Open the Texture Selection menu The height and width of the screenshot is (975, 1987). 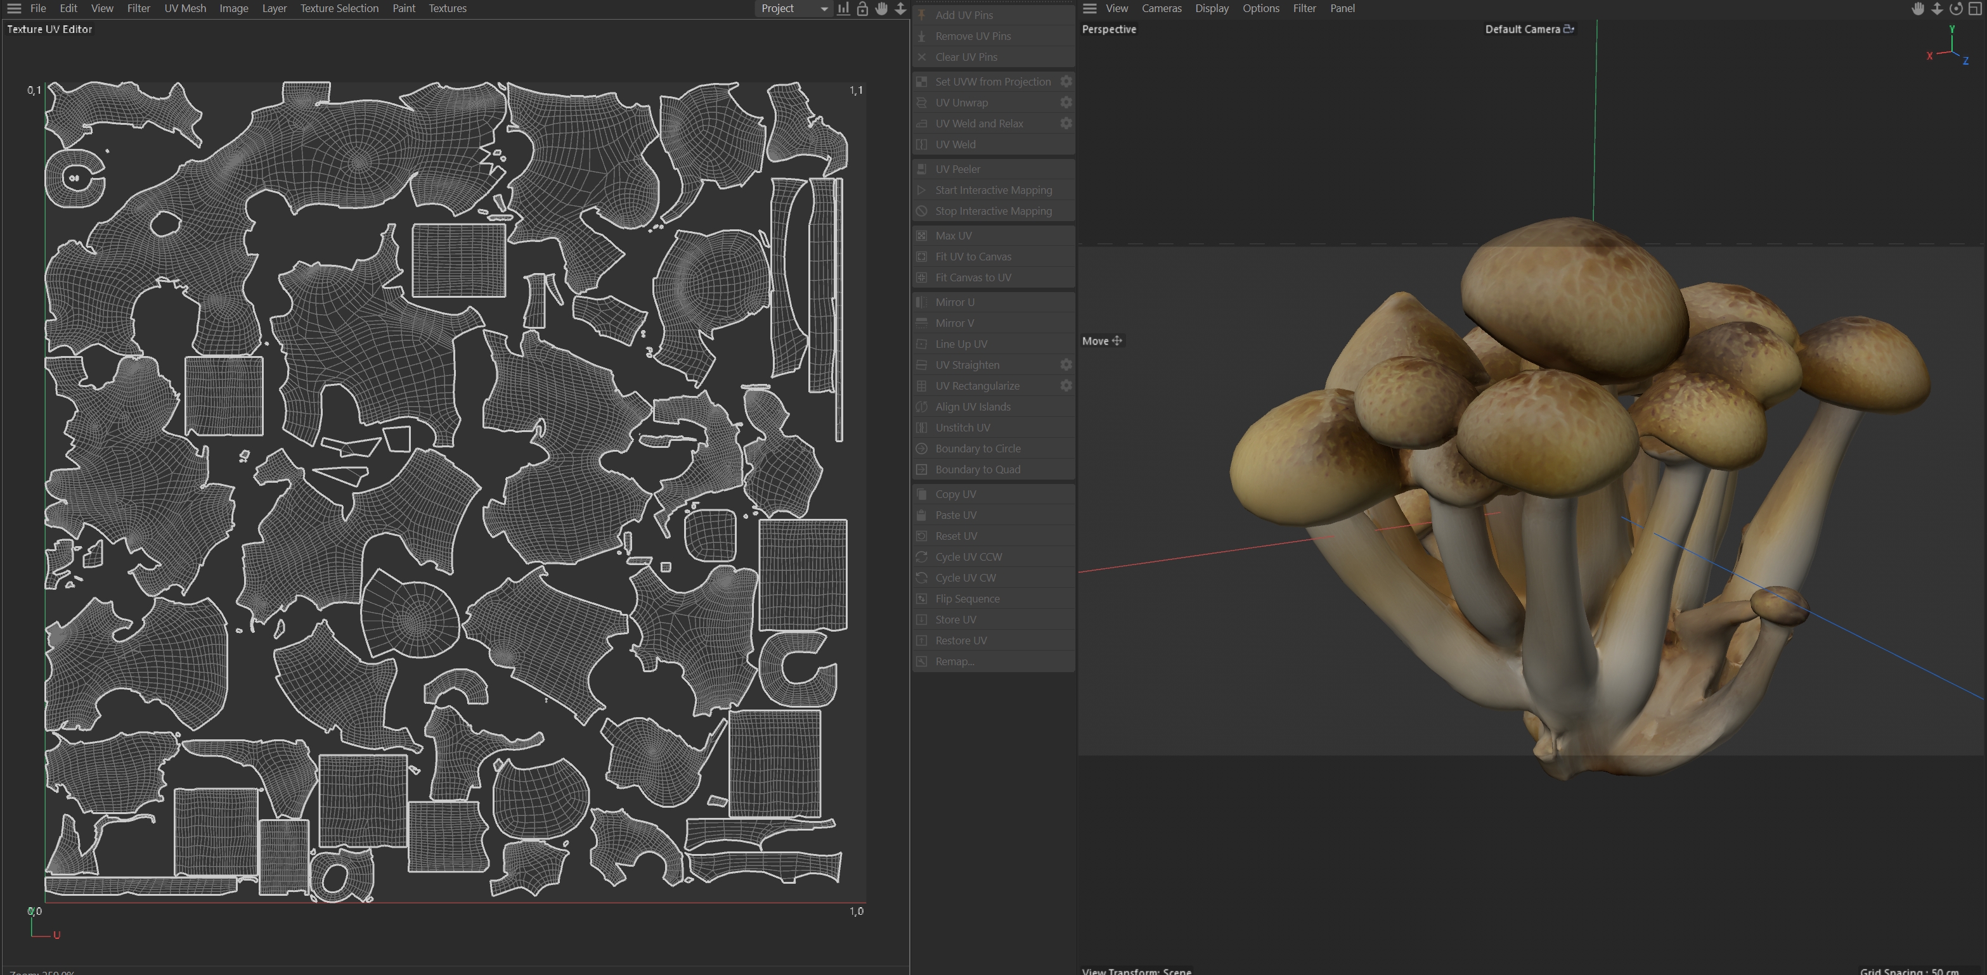coord(339,8)
